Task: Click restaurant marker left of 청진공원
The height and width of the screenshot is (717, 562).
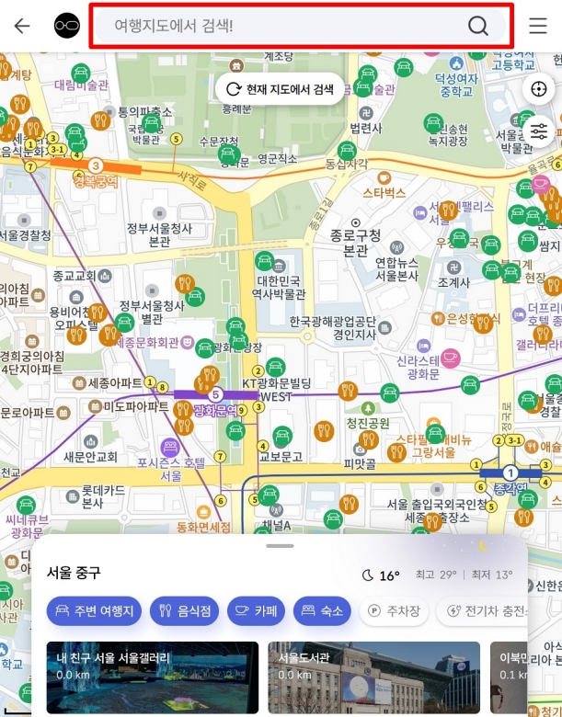Action: point(348,391)
